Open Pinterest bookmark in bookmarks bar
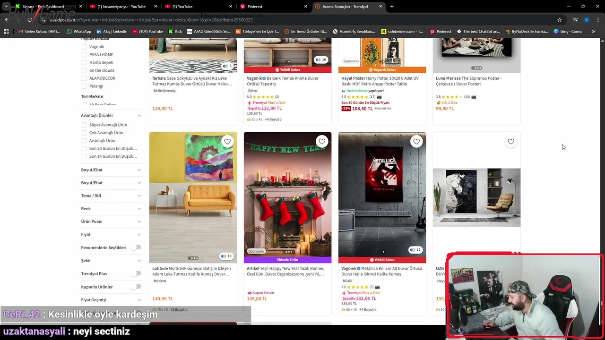The width and height of the screenshot is (605, 340). [440, 32]
